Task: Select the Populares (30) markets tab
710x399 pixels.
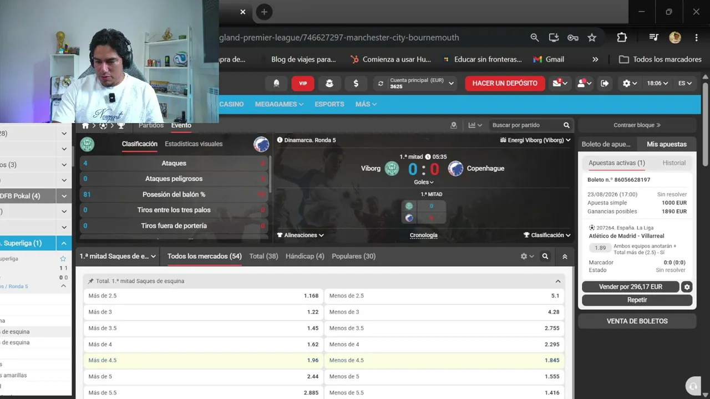Action: (354, 257)
